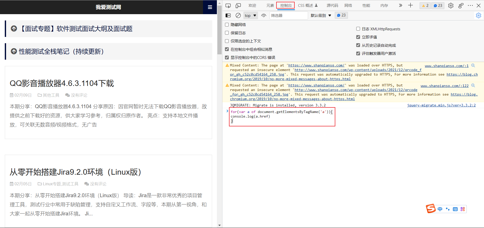Screen dimensions: 484x228
Task: Uncheck 显示控制台中的CORS 错误
Action: [x=227, y=57]
